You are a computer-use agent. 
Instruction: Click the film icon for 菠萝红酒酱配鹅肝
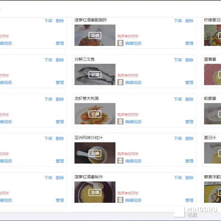coord(120,43)
